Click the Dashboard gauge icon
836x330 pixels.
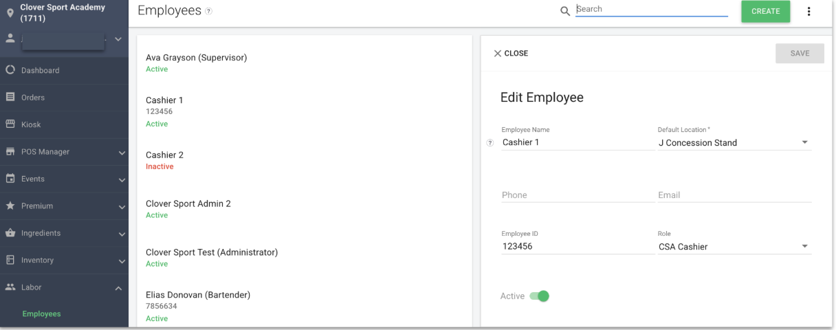[x=10, y=70]
